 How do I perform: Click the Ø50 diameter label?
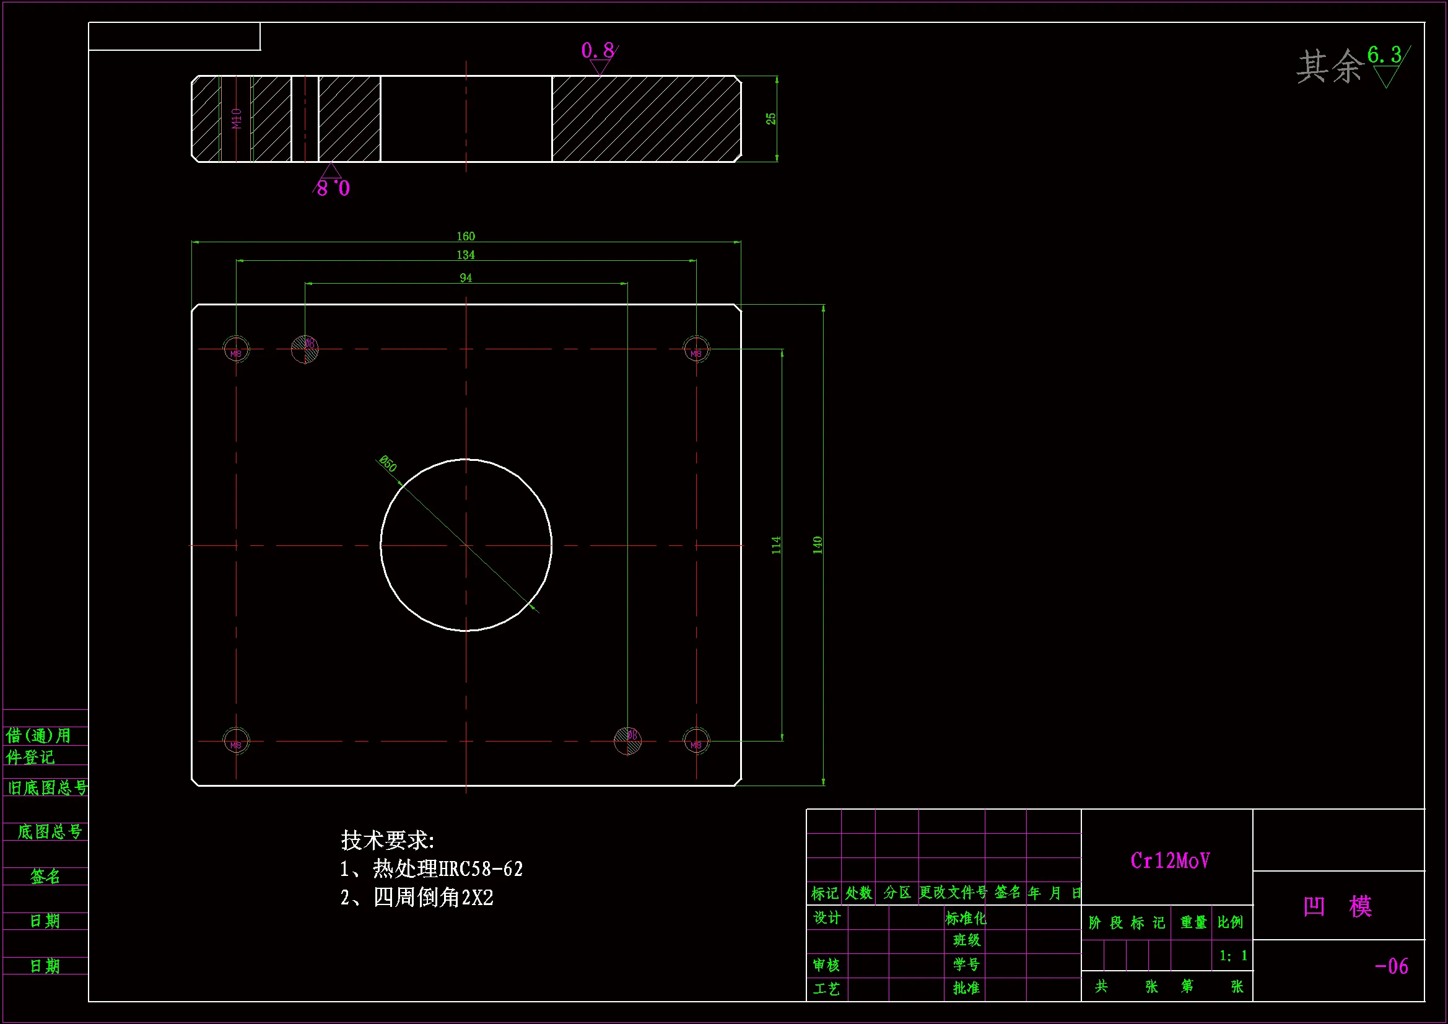(x=388, y=464)
